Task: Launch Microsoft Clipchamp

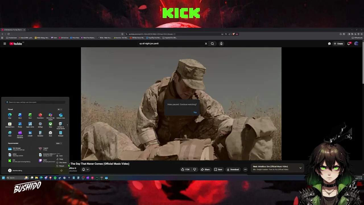Action: pyautogui.click(x=20, y=134)
